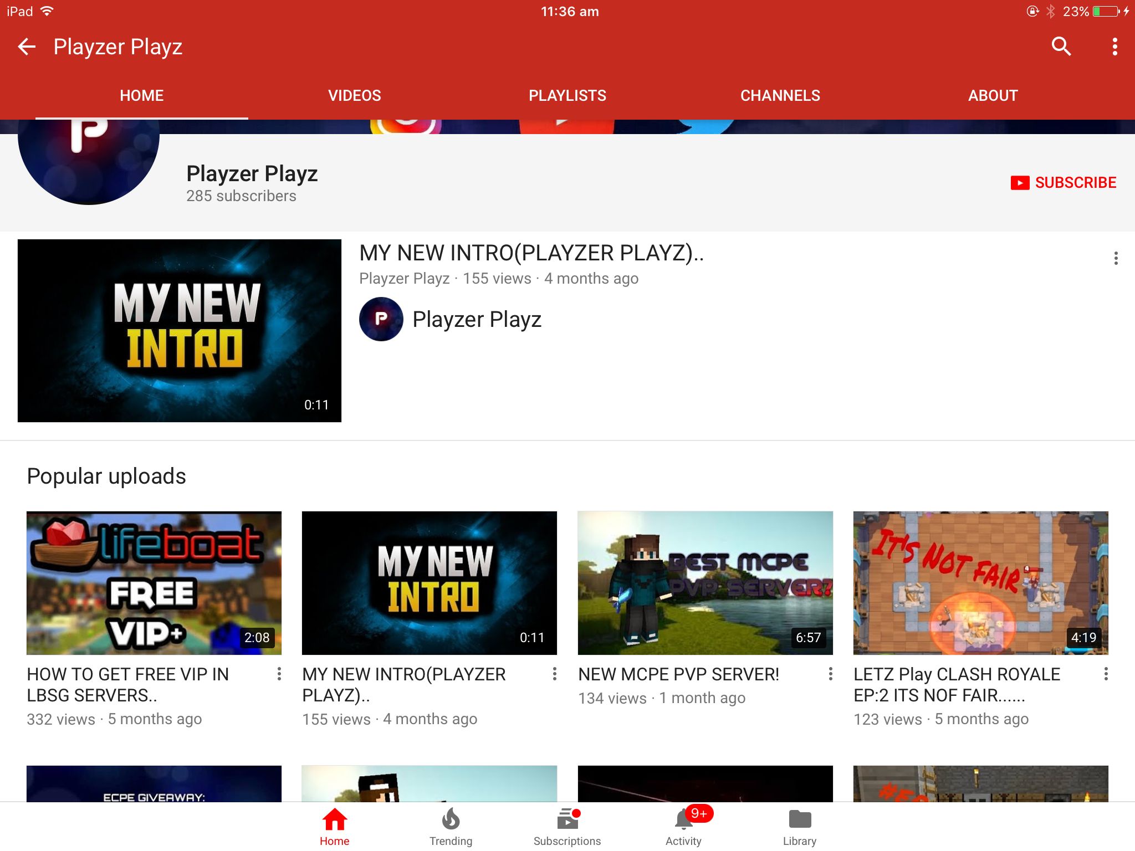Screen dimensions: 1135x851
Task: Open Trending in bottom navigation
Action: click(451, 827)
